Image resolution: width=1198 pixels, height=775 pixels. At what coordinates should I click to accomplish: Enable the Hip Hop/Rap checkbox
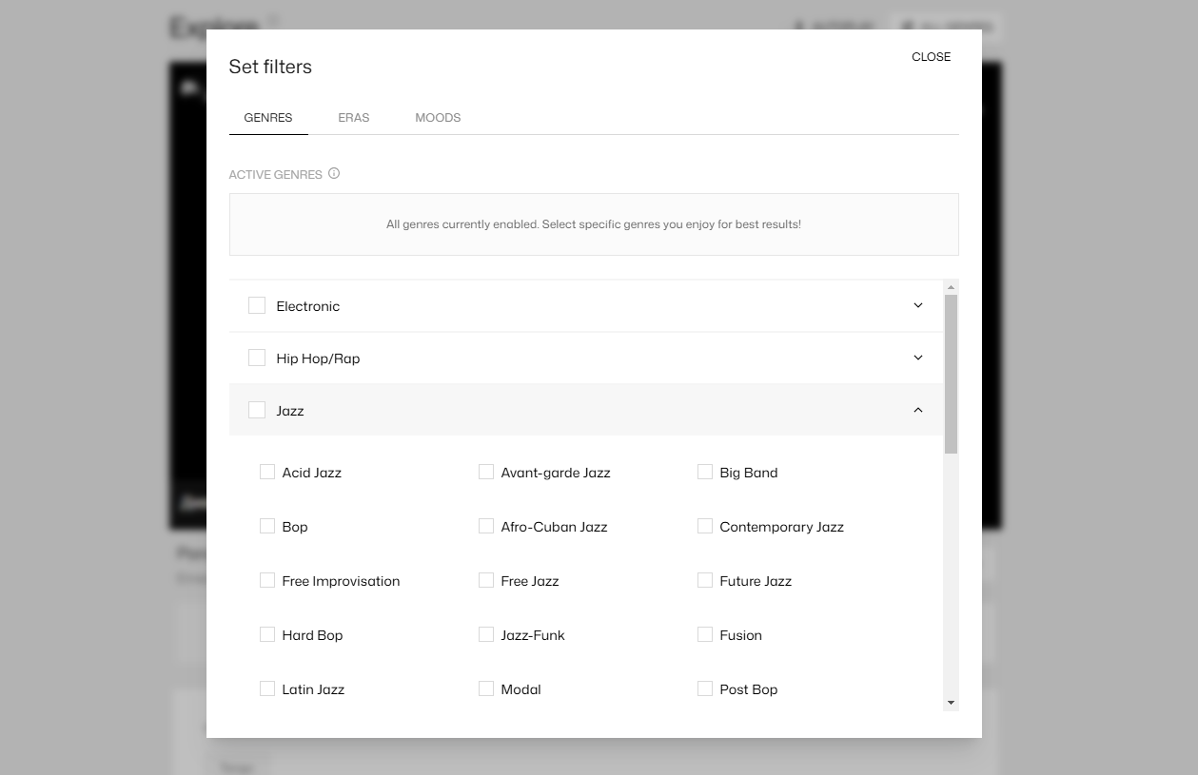(257, 358)
